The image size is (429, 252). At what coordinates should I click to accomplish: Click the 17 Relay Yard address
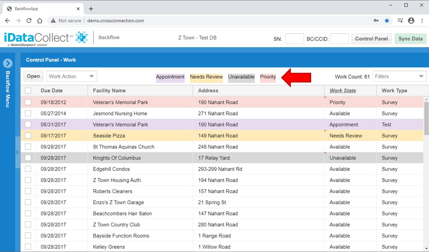214,158
